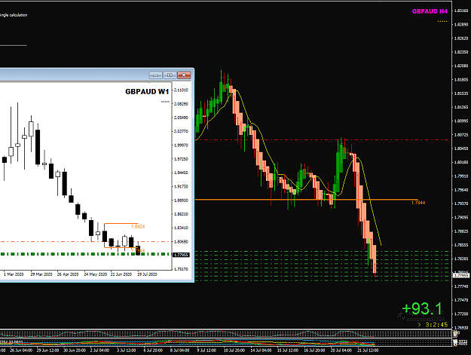Select the orange 1.7944 level label on H4
Image resolution: width=471 pixels, height=355 pixels.
(x=418, y=203)
